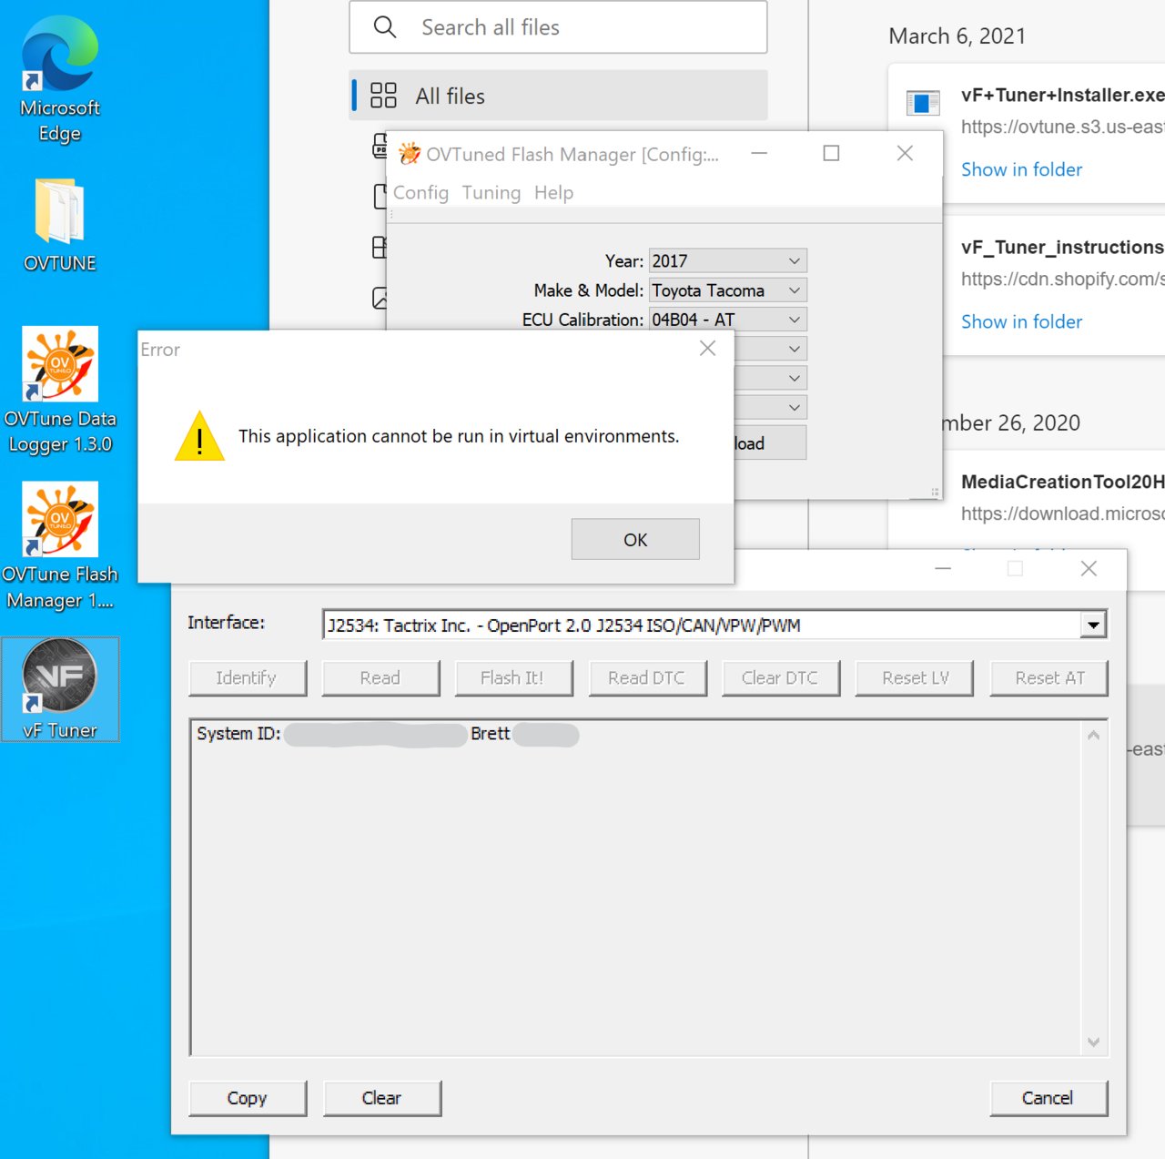1165x1159 pixels.
Task: Click the All files grid icon
Action: [x=383, y=96]
